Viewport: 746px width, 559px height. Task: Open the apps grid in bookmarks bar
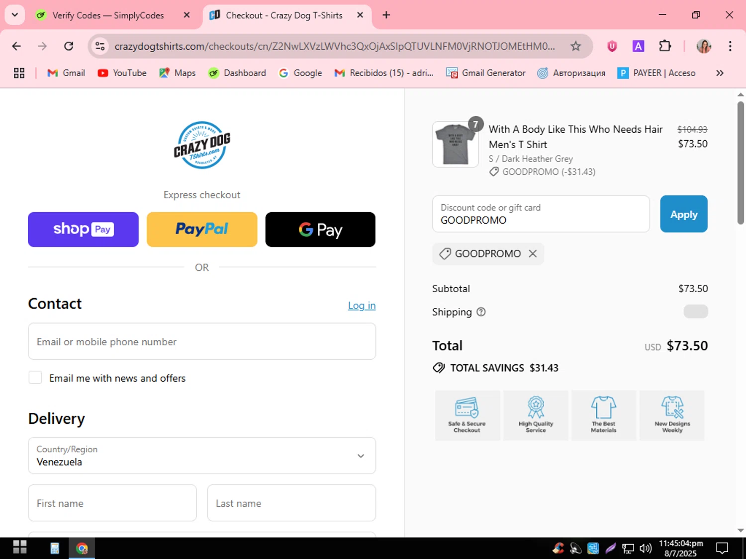(19, 73)
